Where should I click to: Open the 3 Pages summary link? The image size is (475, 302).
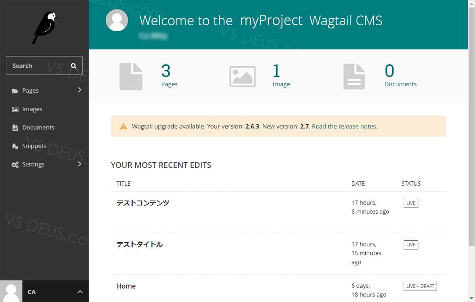click(169, 75)
